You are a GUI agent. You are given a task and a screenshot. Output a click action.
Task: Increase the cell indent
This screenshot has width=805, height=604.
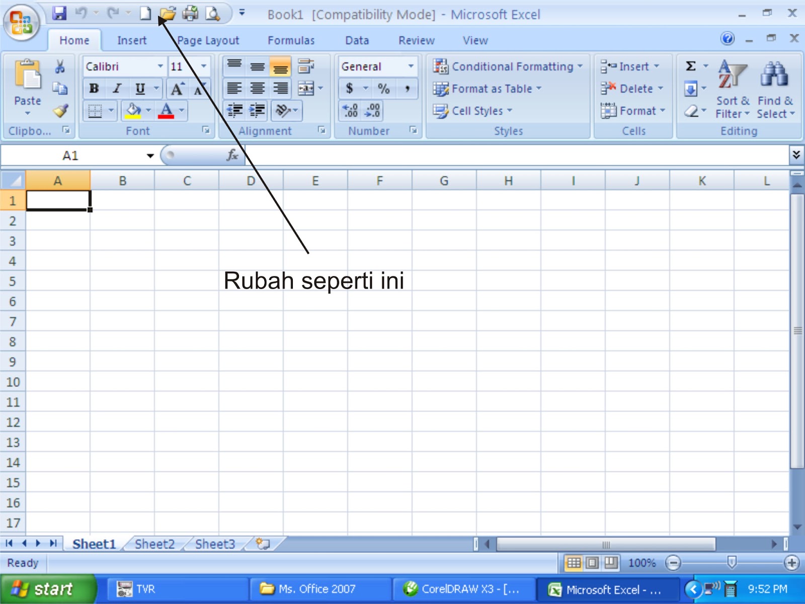point(257,110)
